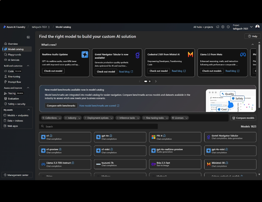Open the Collections filter dropdown
The width and height of the screenshot is (262, 202).
click(52, 118)
